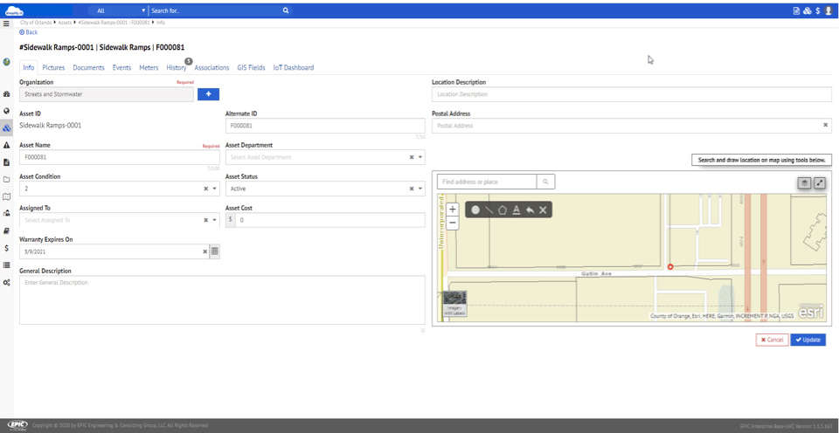Screen dimensions: 839x433
Task: Zoom in on the map
Action: click(x=453, y=210)
